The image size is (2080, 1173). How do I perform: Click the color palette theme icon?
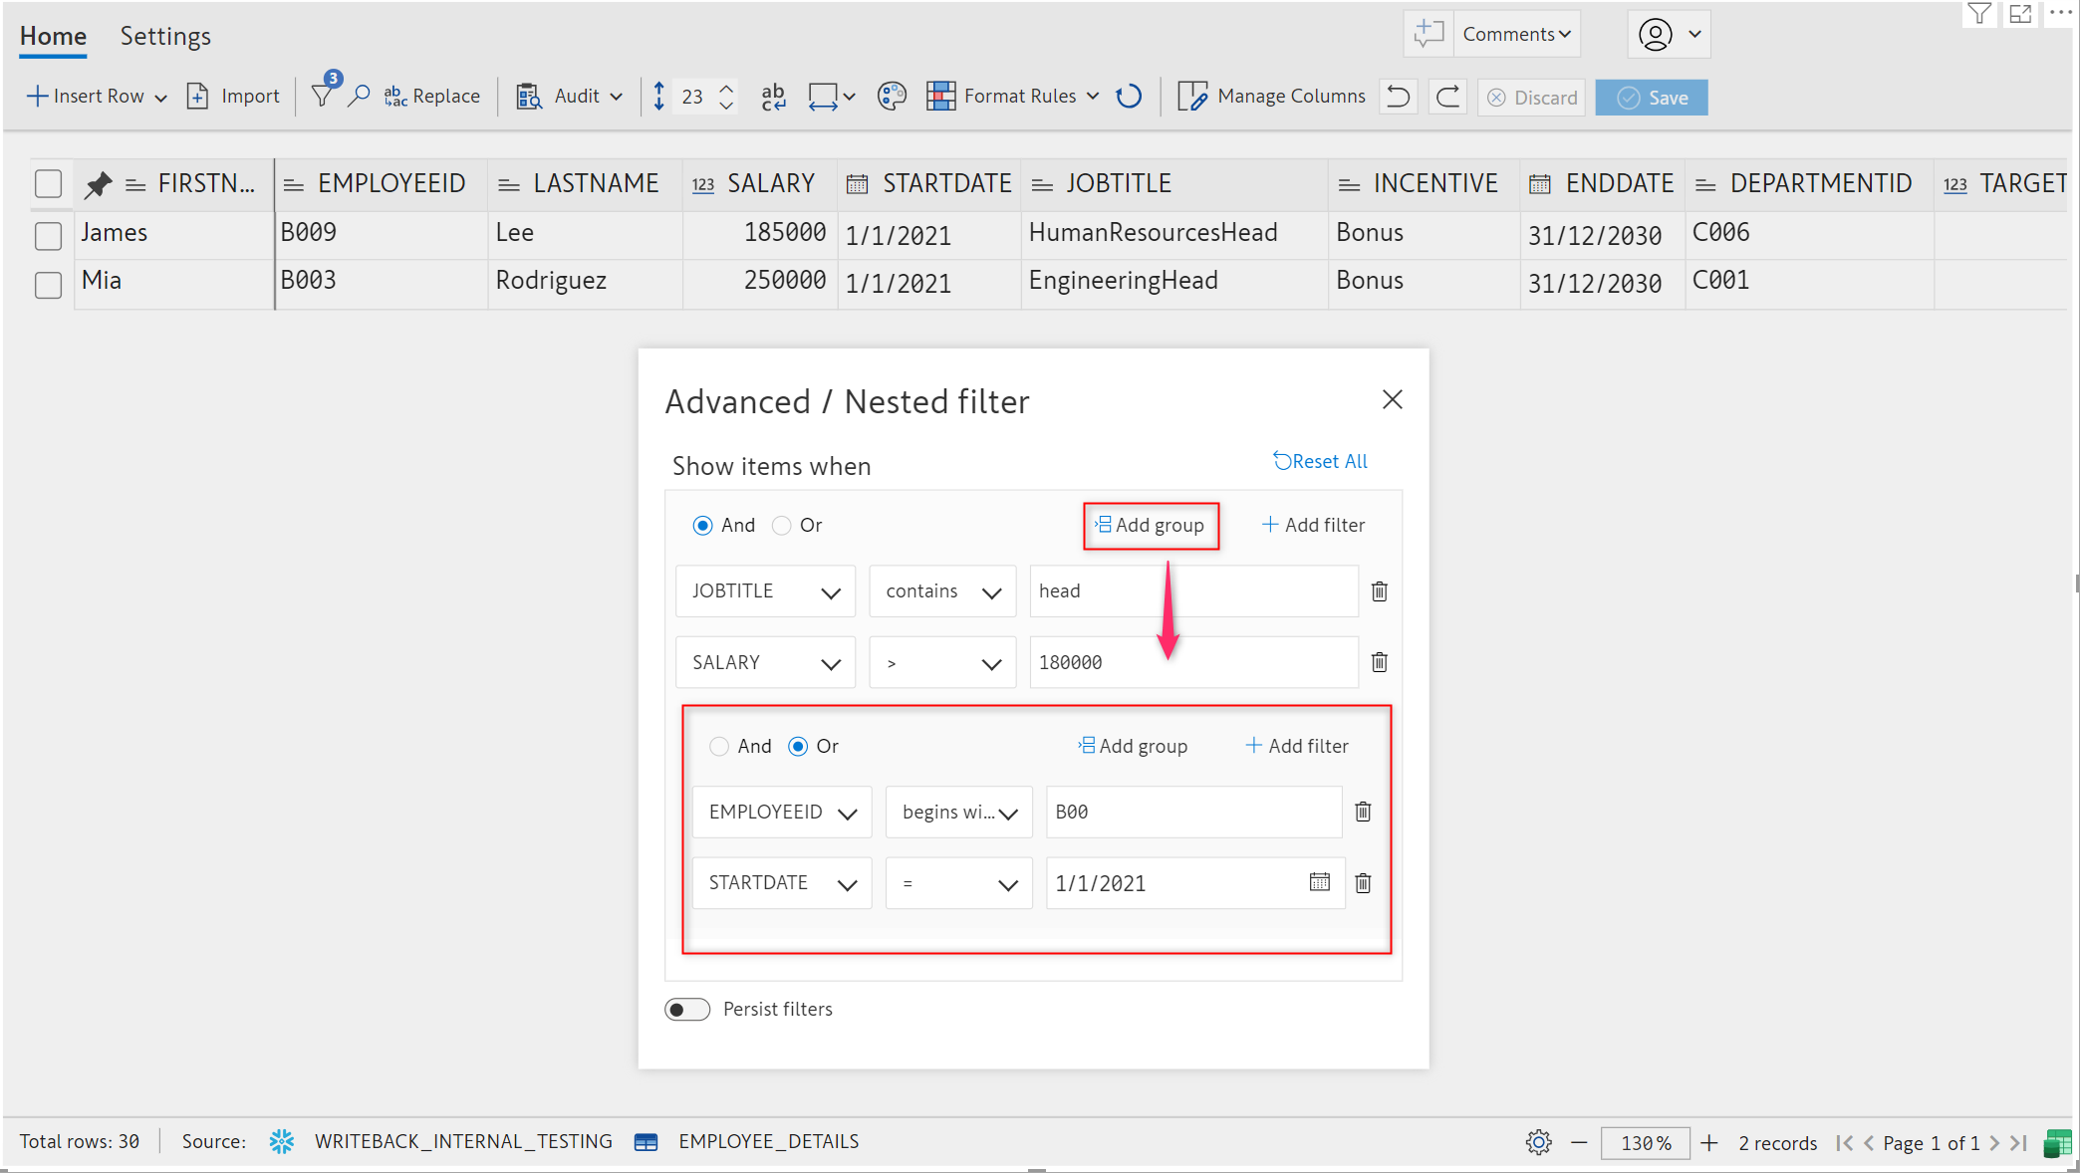892,96
